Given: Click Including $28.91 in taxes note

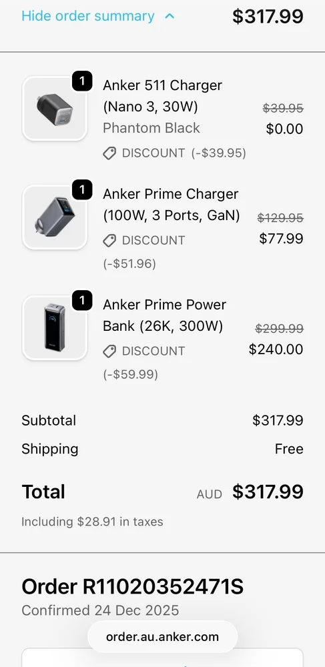Looking at the screenshot, I should pyautogui.click(x=92, y=522).
